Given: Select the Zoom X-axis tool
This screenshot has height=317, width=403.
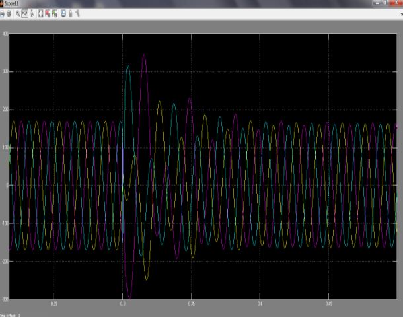Looking at the screenshot, I should (x=25, y=14).
